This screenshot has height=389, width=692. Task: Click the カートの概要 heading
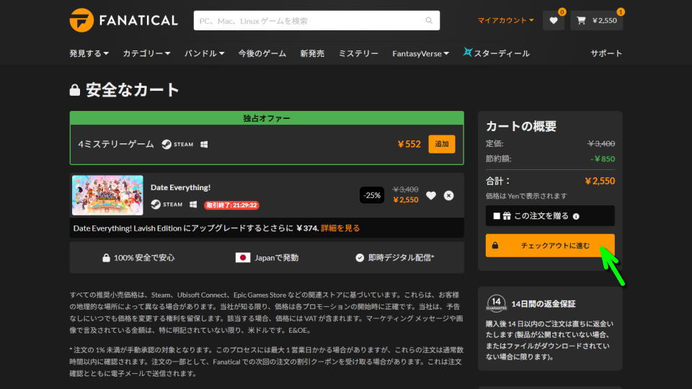pos(521,126)
